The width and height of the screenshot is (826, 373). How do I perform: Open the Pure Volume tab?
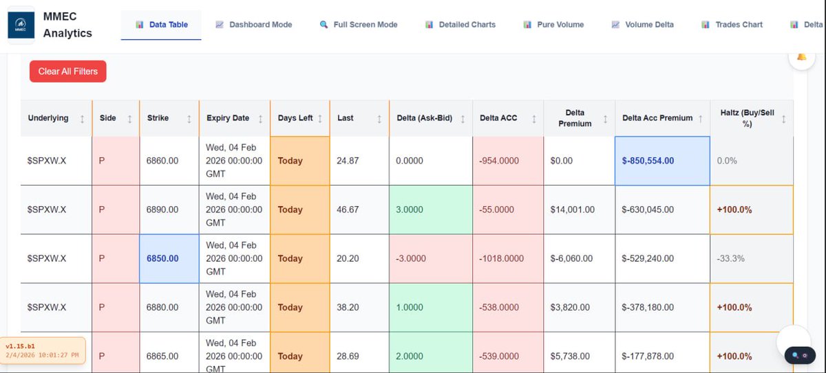pos(553,25)
